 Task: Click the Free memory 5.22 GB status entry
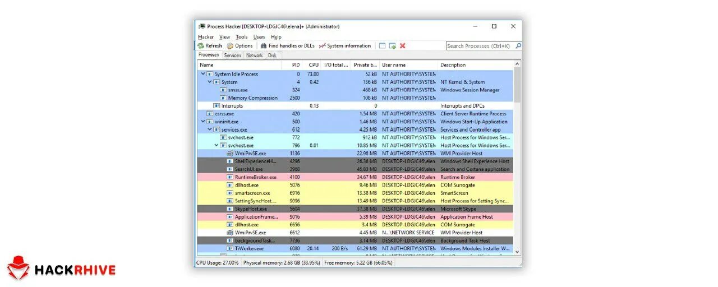pos(358,262)
